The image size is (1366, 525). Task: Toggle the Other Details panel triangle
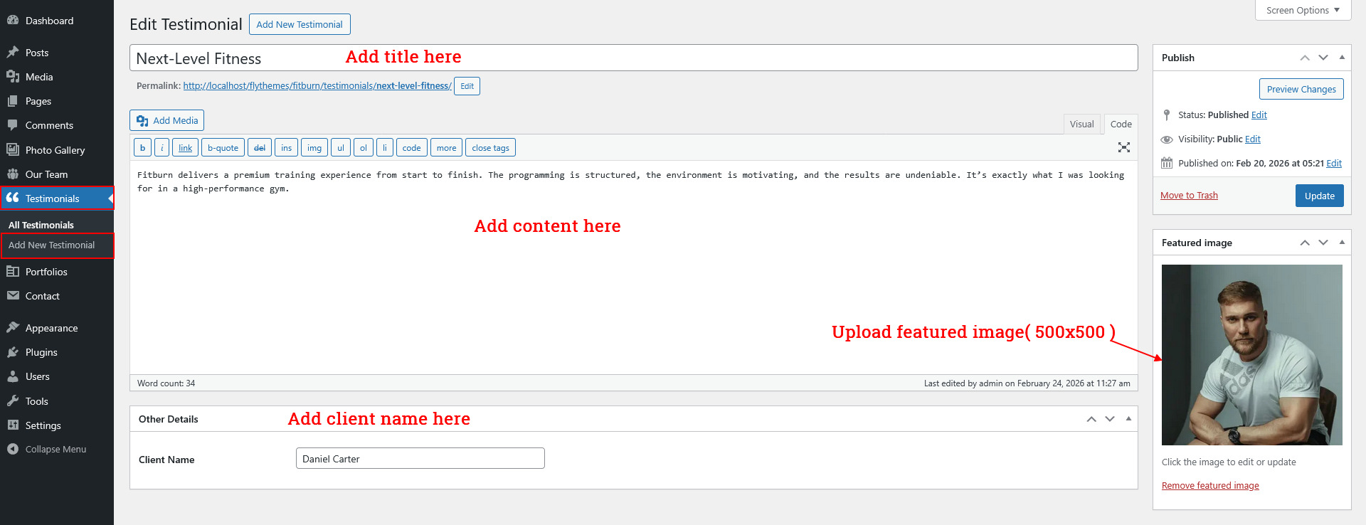1128,419
